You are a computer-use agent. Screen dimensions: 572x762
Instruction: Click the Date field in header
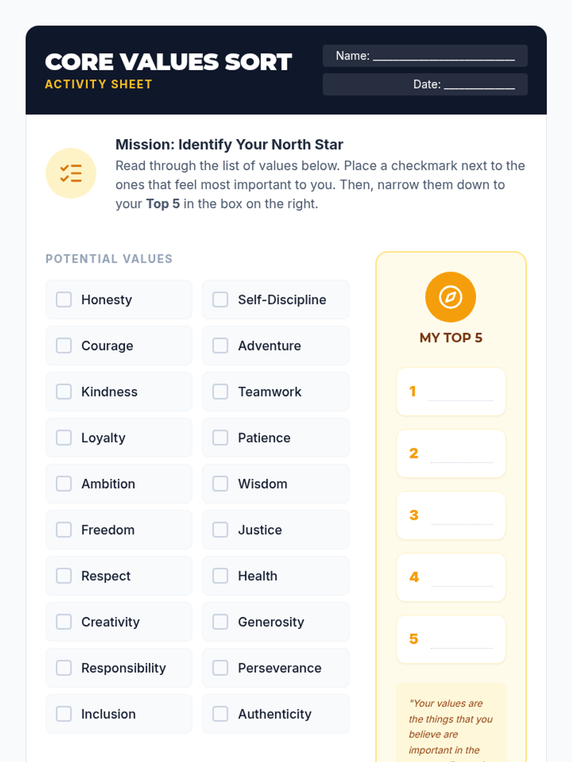[425, 84]
